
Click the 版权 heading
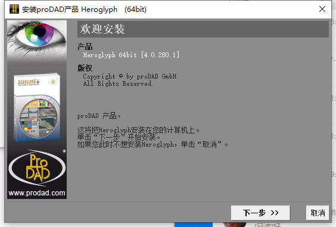(85, 68)
